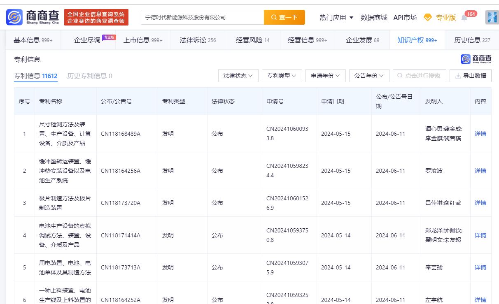The image size is (499, 304).
Task: Expand the 公告年份 filter dropdown
Action: pos(369,76)
